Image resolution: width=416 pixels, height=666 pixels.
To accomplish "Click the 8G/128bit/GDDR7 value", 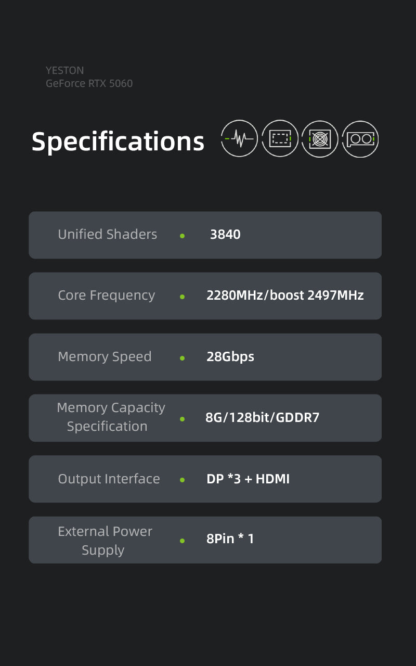I will click(x=263, y=418).
